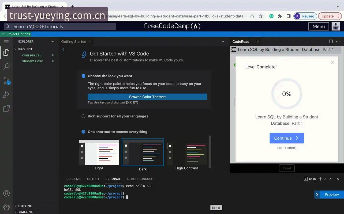Open the freeCodeCamp Menu button

[x=319, y=26]
